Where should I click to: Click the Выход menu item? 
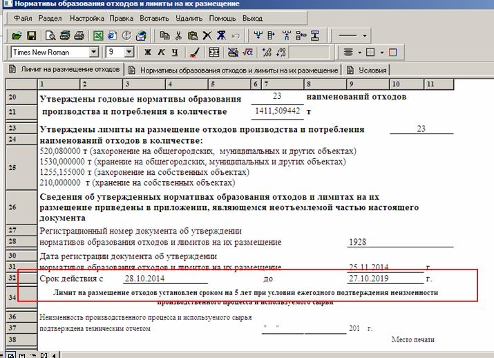(x=253, y=18)
